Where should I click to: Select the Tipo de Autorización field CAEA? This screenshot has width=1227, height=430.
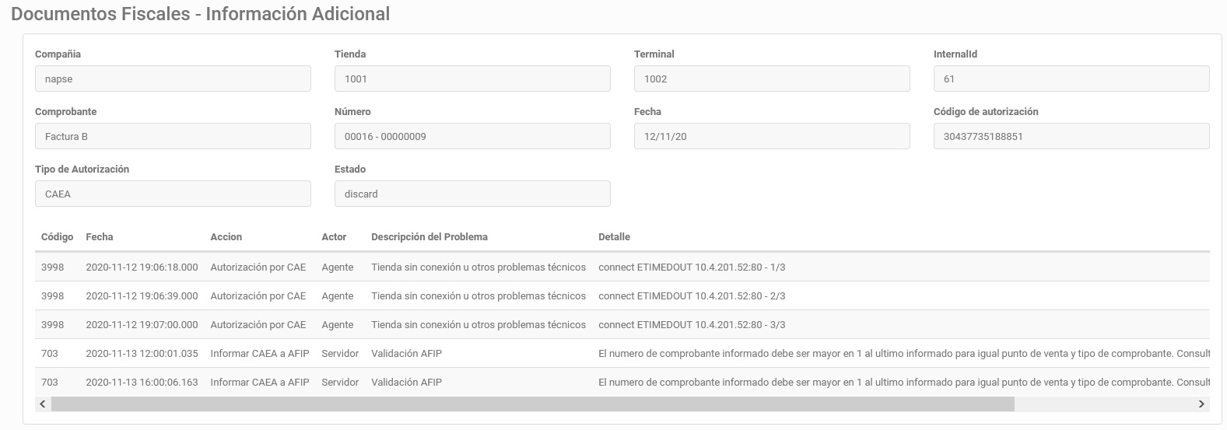click(173, 194)
